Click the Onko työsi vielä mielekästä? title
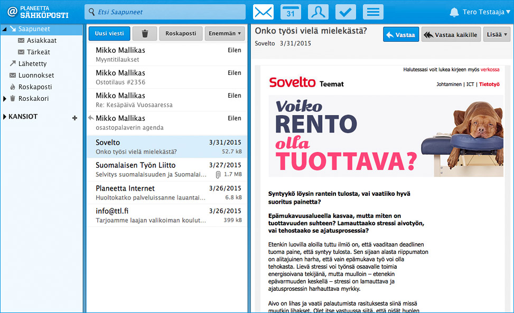The width and height of the screenshot is (514, 313). tap(311, 31)
